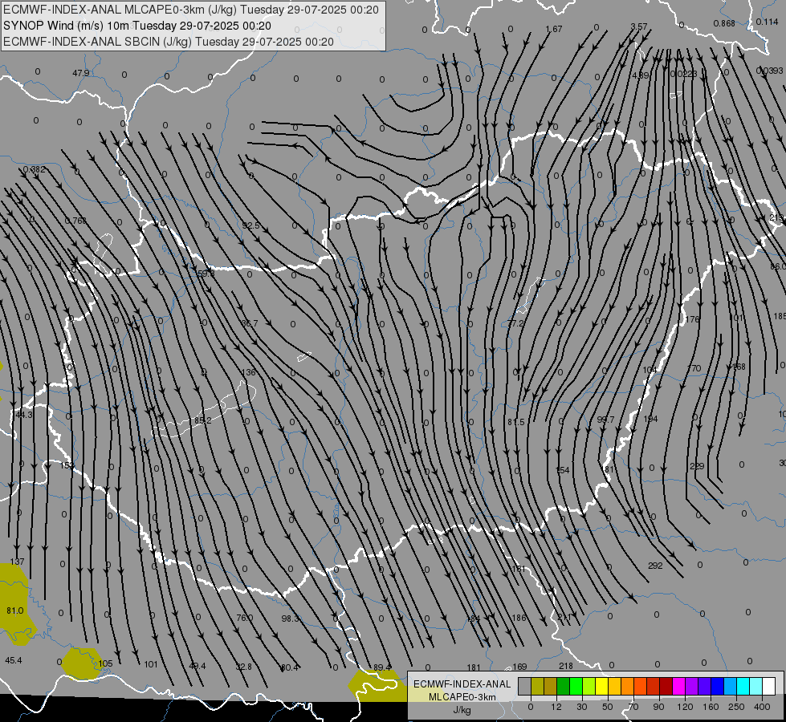Click the bright yellow legend swatch
This screenshot has width=786, height=722.
click(601, 686)
